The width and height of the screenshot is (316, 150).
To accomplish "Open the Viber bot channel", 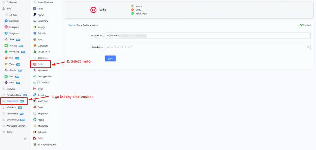I will (13, 83).
